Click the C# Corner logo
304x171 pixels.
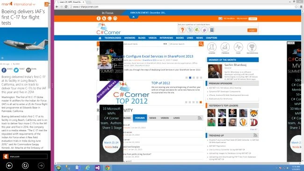click(x=109, y=28)
